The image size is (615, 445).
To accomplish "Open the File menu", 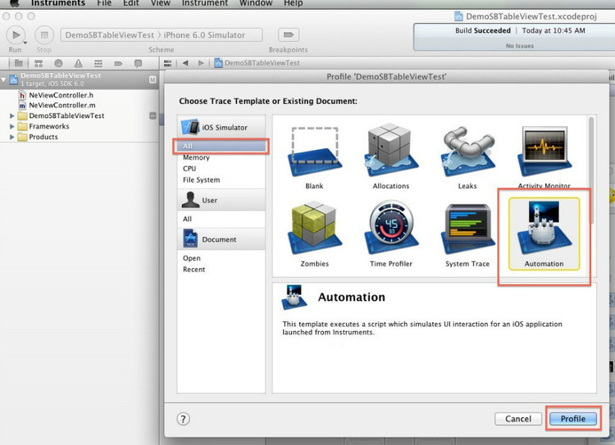I will click(x=104, y=4).
